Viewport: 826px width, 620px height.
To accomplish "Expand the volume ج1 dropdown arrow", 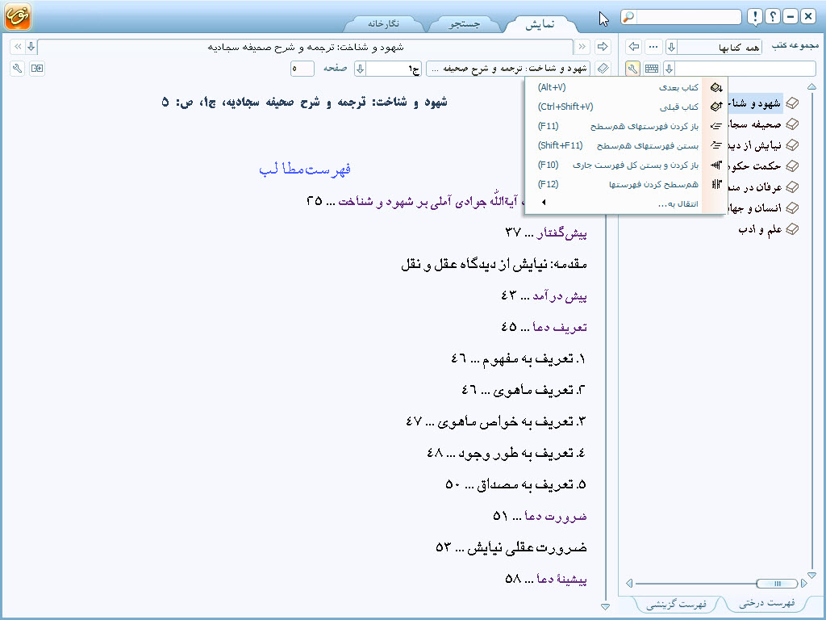I will pyautogui.click(x=361, y=69).
